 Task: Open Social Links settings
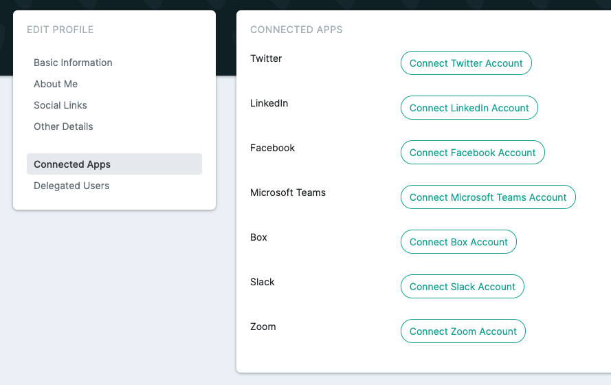(60, 105)
